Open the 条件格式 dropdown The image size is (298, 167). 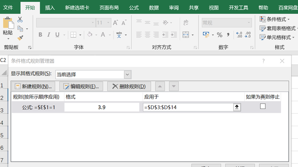(x=275, y=19)
